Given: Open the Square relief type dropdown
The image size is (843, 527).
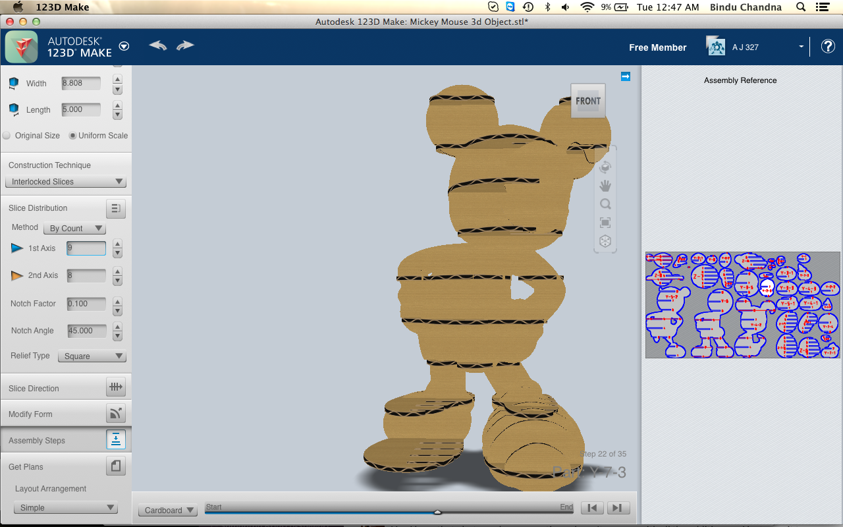Looking at the screenshot, I should pyautogui.click(x=92, y=356).
